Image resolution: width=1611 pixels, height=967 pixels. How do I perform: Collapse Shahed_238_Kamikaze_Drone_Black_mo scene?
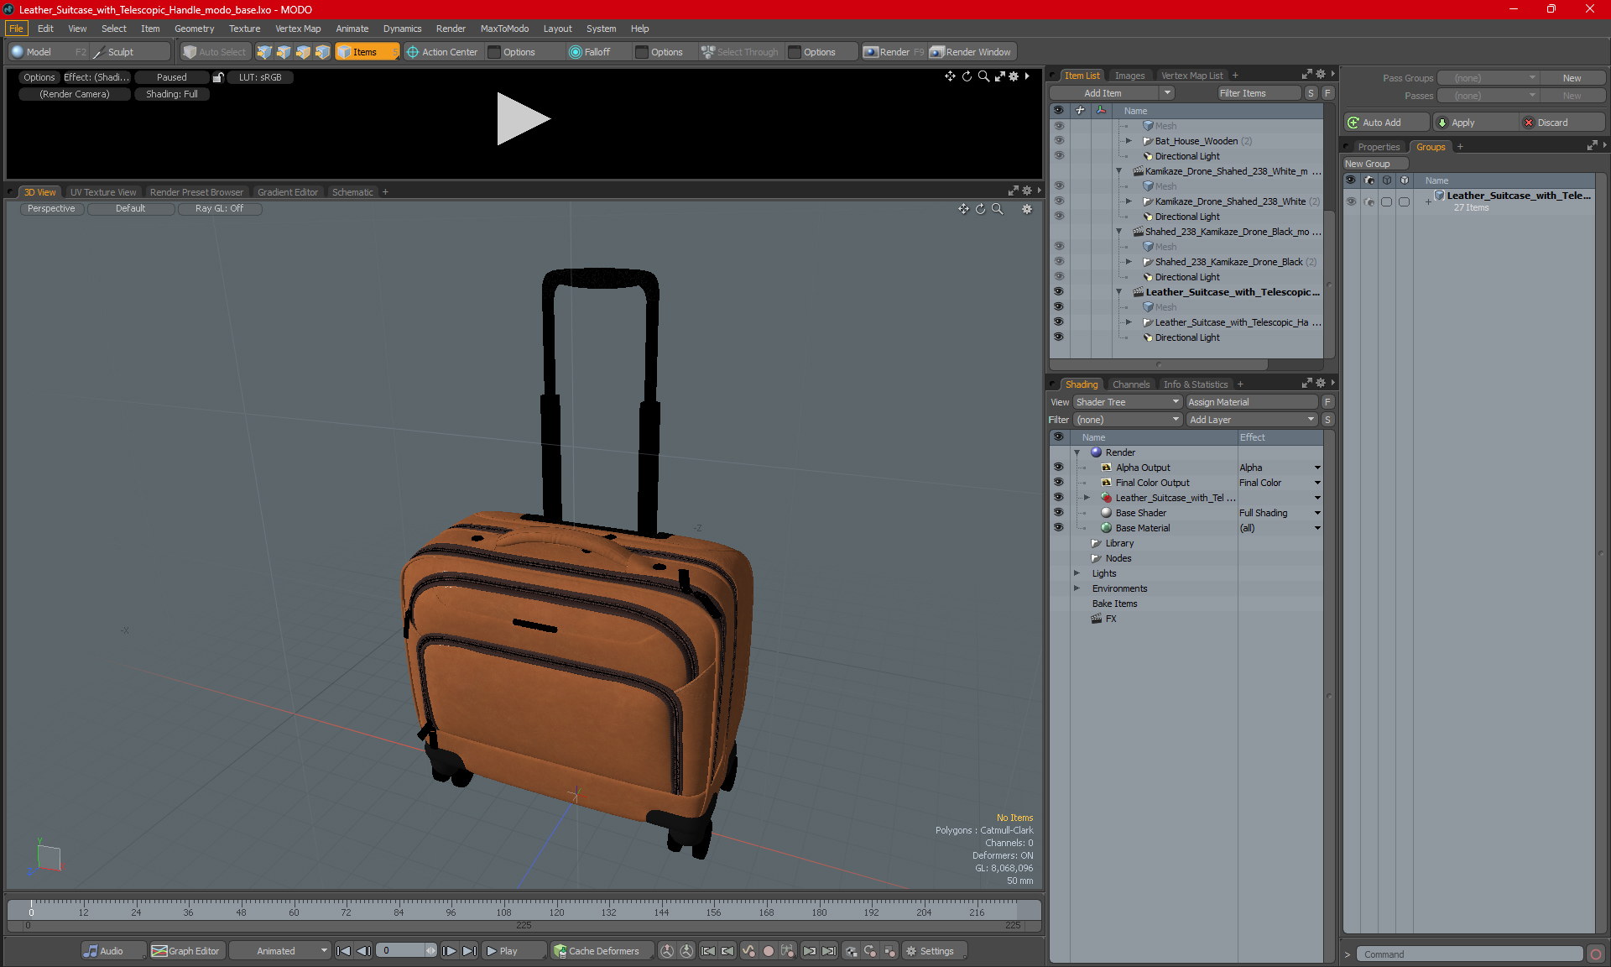tap(1118, 232)
